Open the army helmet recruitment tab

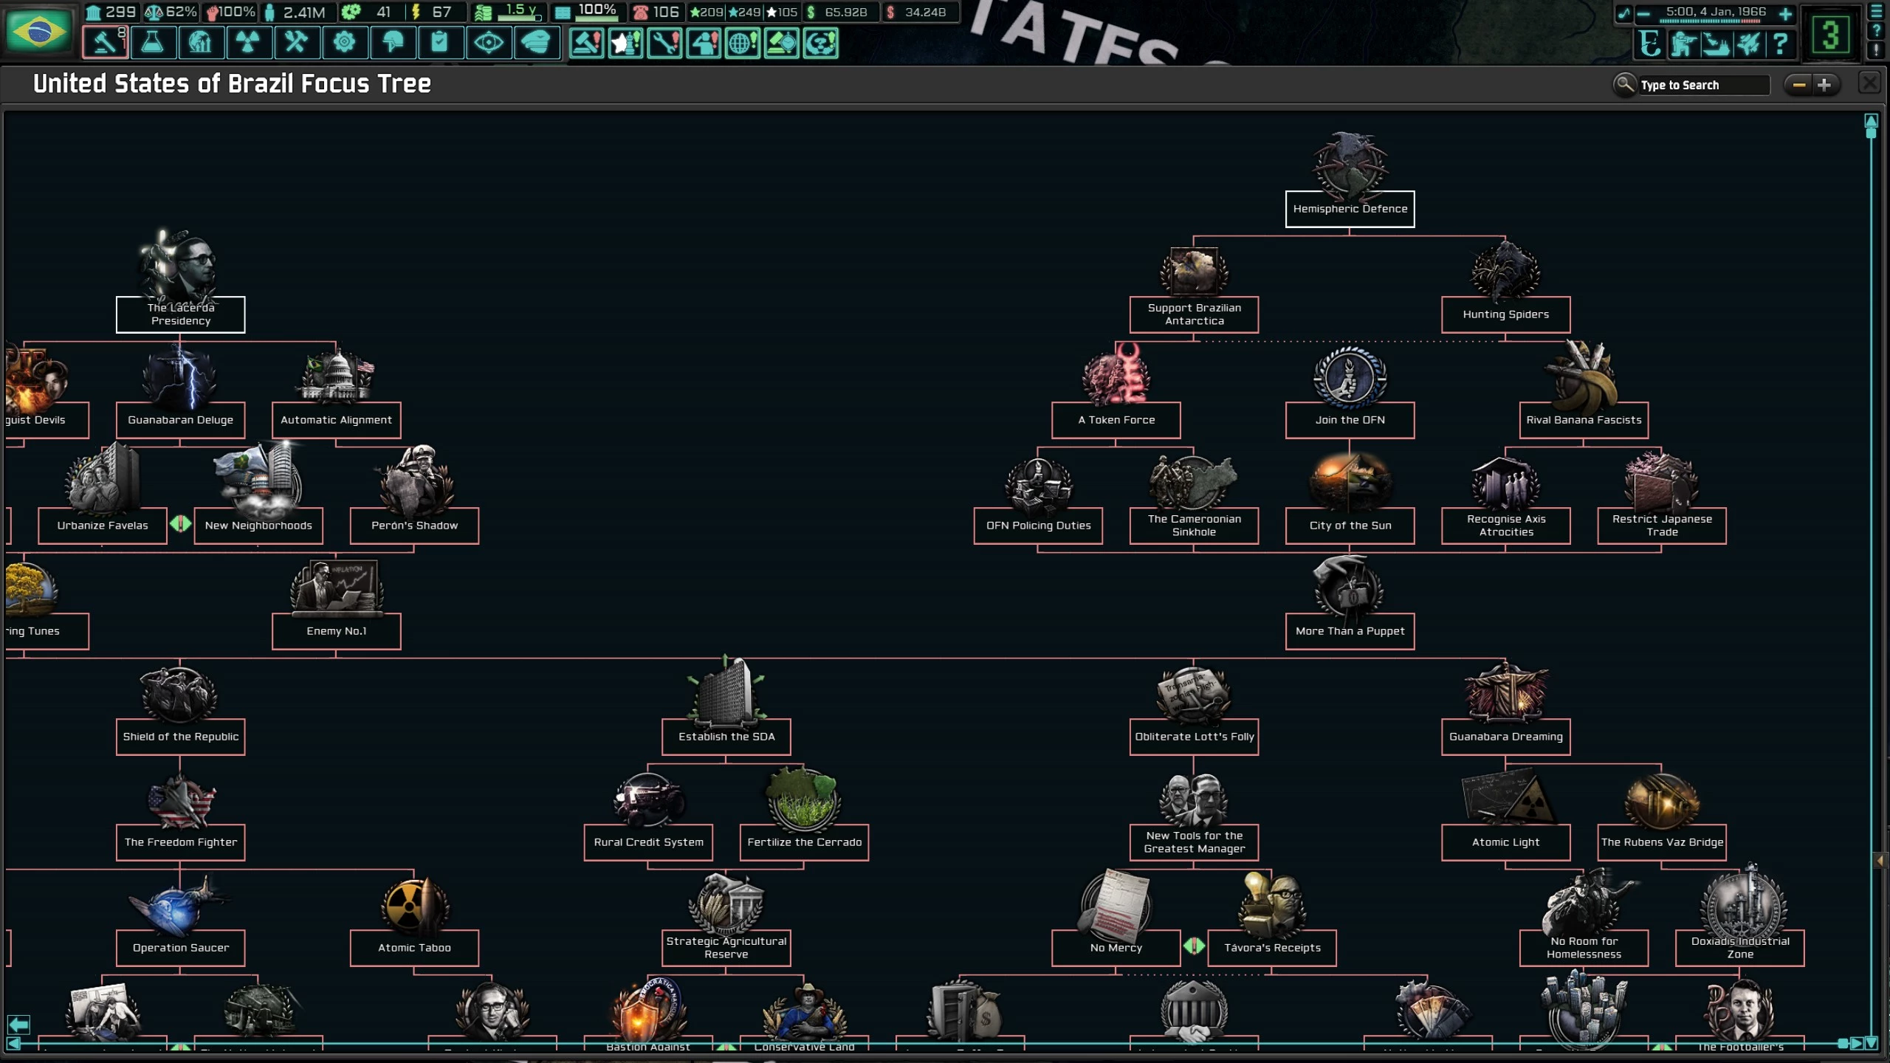tap(392, 43)
